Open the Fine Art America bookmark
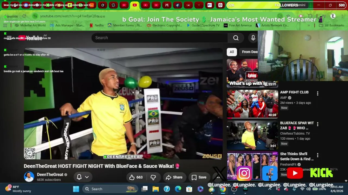This screenshot has height=195, width=348. coord(238,25)
